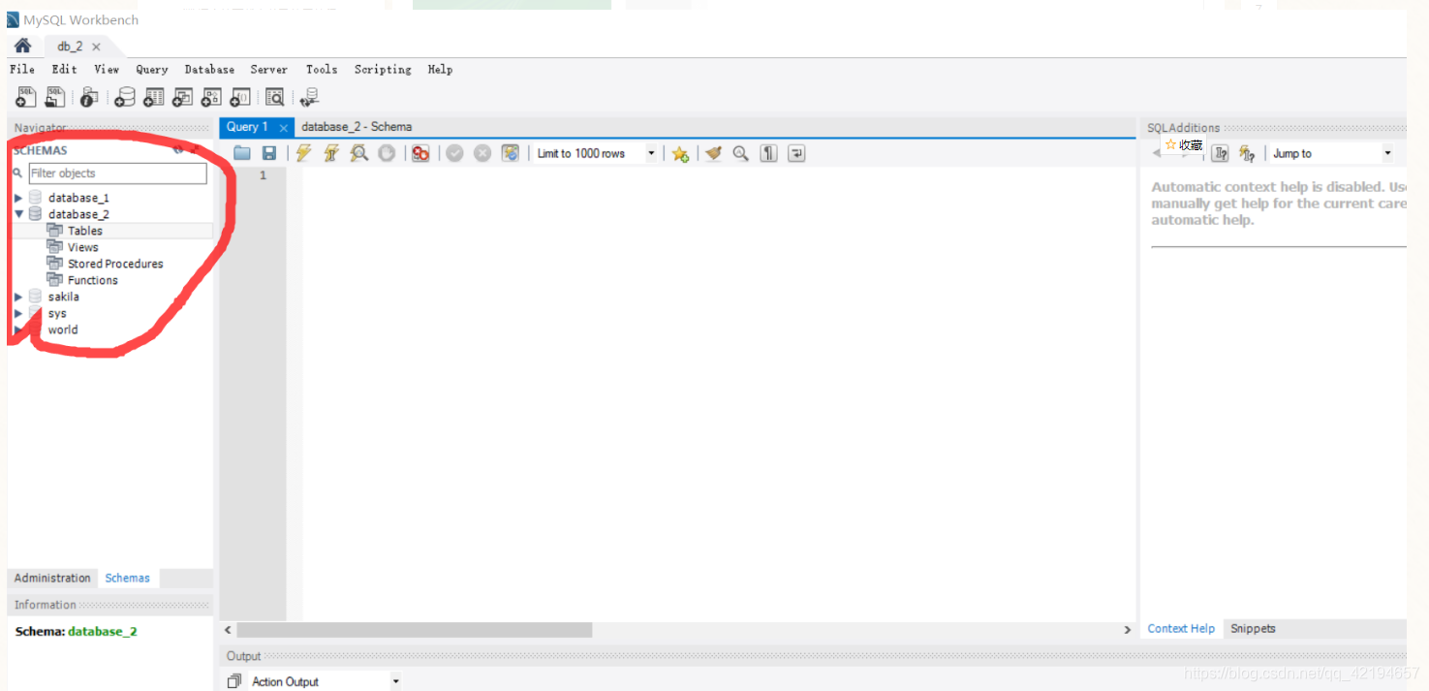1429x691 pixels.
Task: Open the Query menu
Action: [152, 70]
